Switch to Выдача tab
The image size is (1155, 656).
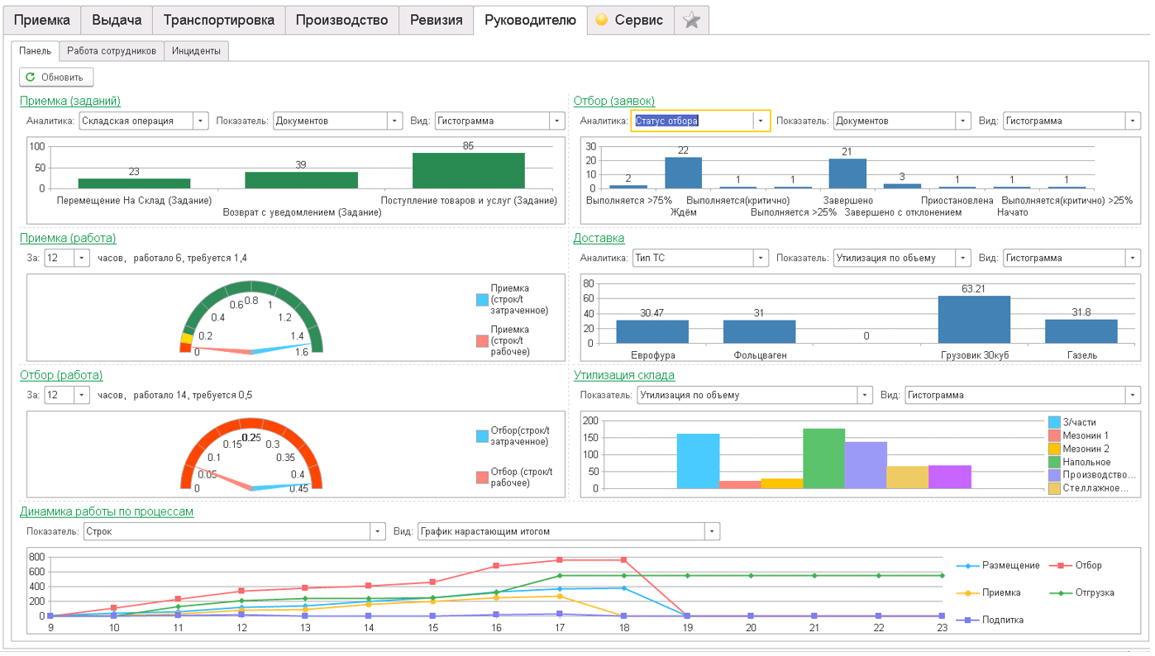coord(117,21)
